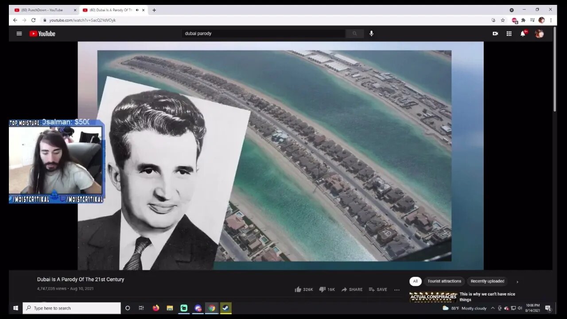
Task: Like the video with thumbs up
Action: (304, 289)
